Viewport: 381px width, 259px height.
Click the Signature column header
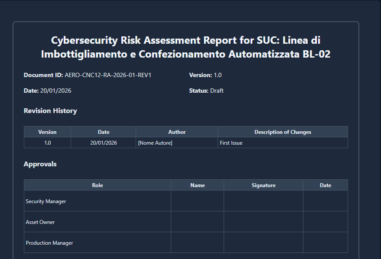tap(264, 185)
